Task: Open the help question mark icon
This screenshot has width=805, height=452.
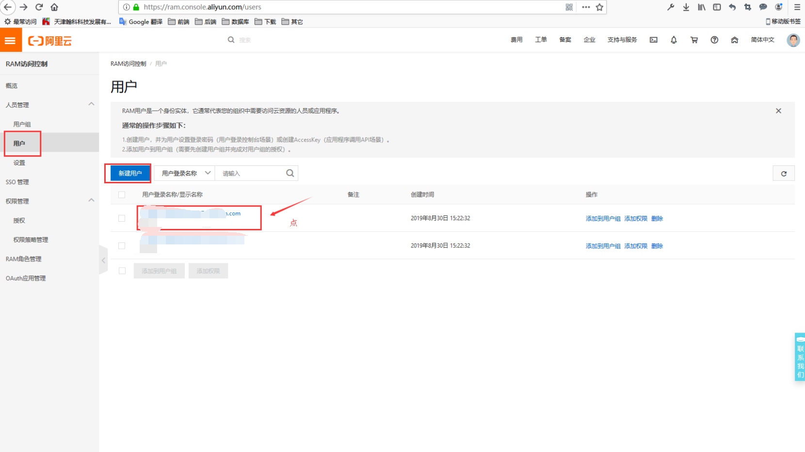Action: click(x=714, y=40)
